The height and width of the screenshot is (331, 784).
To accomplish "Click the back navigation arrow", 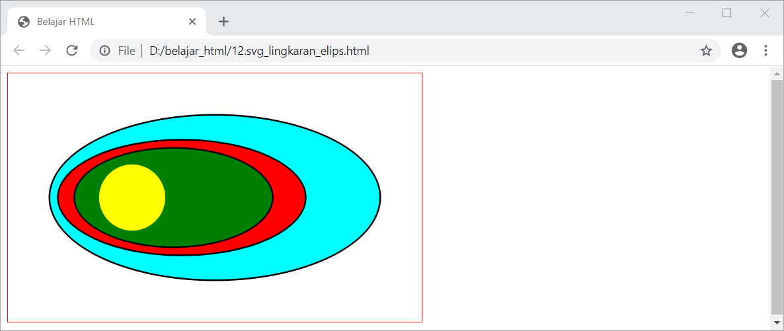I will [x=19, y=50].
